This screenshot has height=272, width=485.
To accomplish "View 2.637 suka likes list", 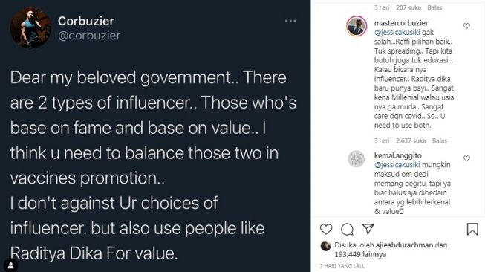I will coord(411,140).
